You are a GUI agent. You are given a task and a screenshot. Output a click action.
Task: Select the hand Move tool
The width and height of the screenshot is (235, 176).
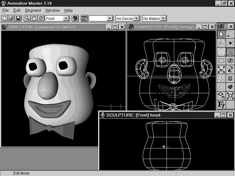[34, 18]
